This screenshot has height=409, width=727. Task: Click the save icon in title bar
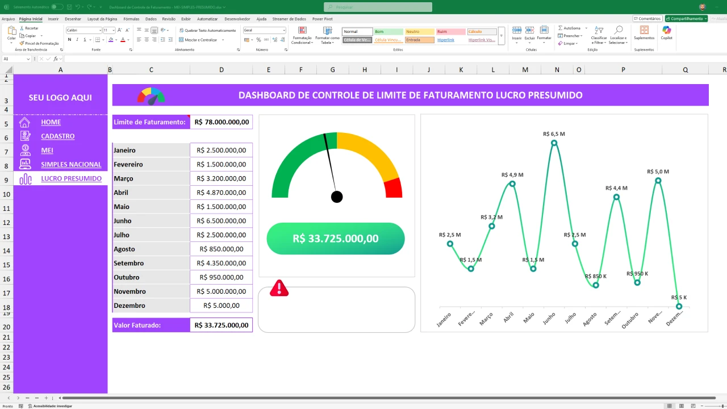pyautogui.click(x=70, y=7)
